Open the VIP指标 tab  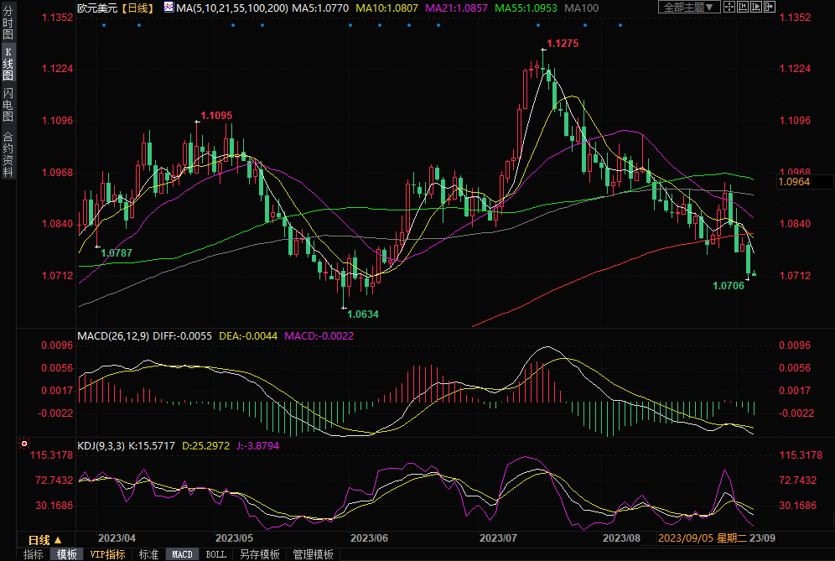pyautogui.click(x=107, y=554)
